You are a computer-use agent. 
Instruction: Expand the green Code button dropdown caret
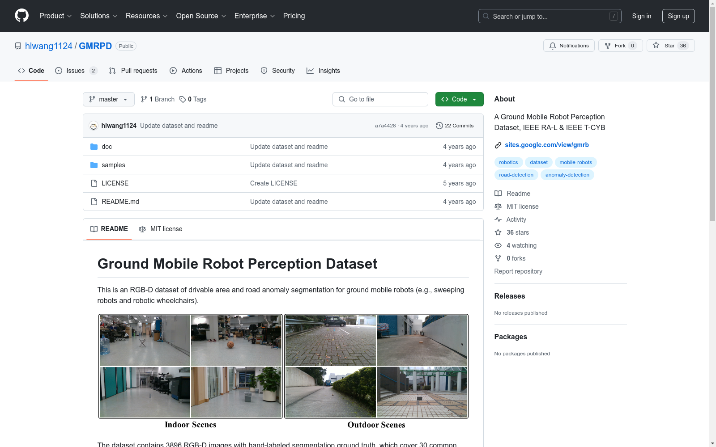coord(474,99)
